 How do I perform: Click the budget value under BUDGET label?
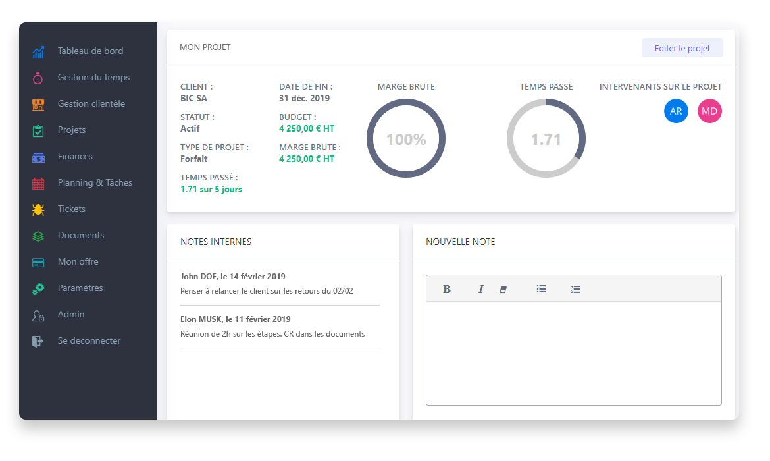[307, 129]
